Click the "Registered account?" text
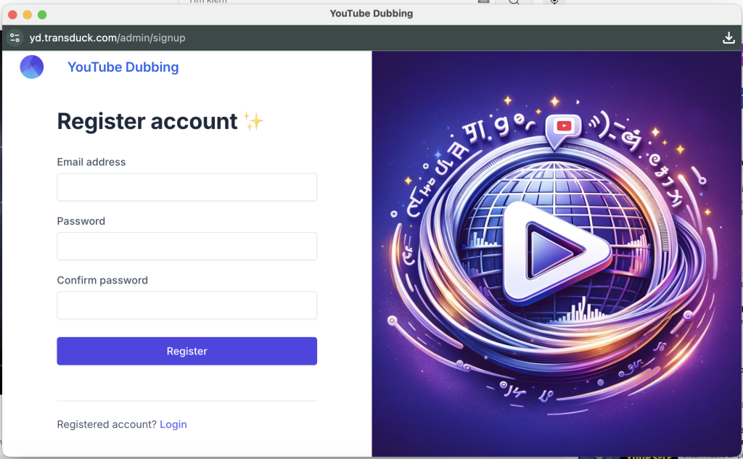743x459 pixels. (107, 424)
